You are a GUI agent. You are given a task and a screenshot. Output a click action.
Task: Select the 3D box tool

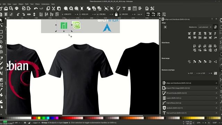click(x=1, y=47)
